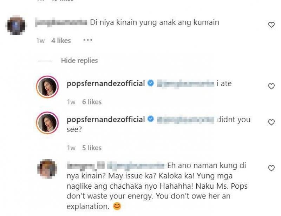Open popsfernandezofficial username on 'i ate' reply
Screen dimensions: 281x216
point(106,83)
